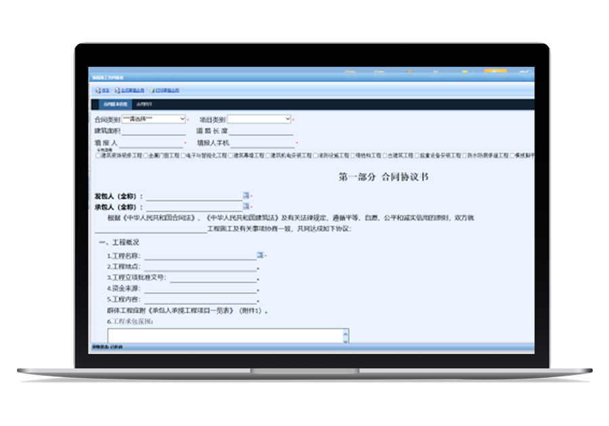Tick the 建筑装饰装修工程 checkbox
Screen dimensions: 609x426
98,156
